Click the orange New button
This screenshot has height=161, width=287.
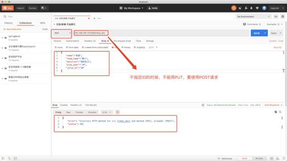click(8, 8)
